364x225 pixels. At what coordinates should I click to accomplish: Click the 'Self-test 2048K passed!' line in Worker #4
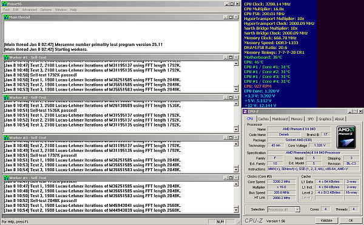click(41, 201)
